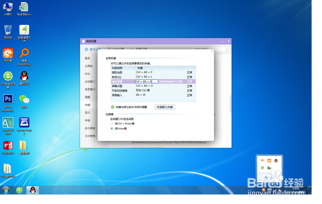Click the settings window vertical scrollbar
The image size is (322, 204).
click(x=230, y=104)
